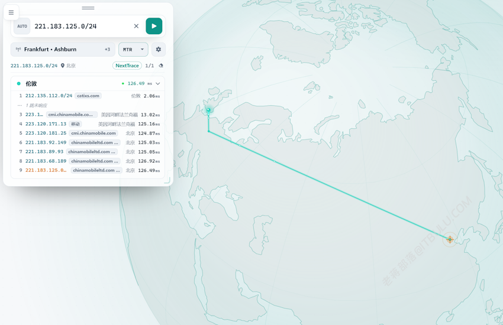Select hop 8 IP 221.183.68.189
Image resolution: width=503 pixels, height=325 pixels.
coord(46,161)
